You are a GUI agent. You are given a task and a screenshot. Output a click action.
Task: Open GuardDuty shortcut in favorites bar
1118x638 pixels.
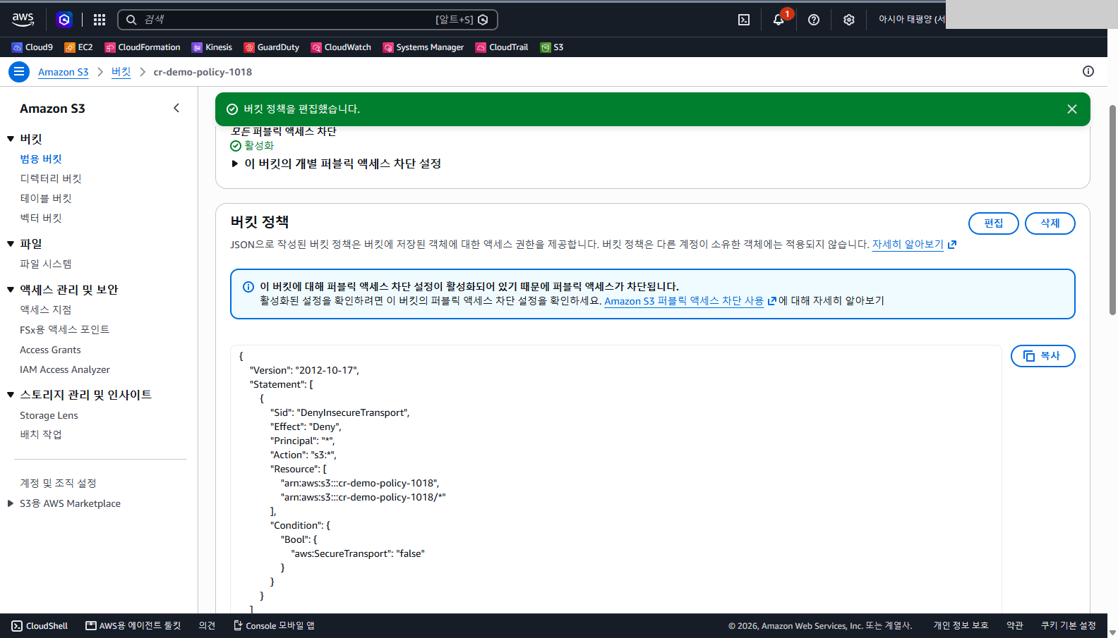[272, 47]
